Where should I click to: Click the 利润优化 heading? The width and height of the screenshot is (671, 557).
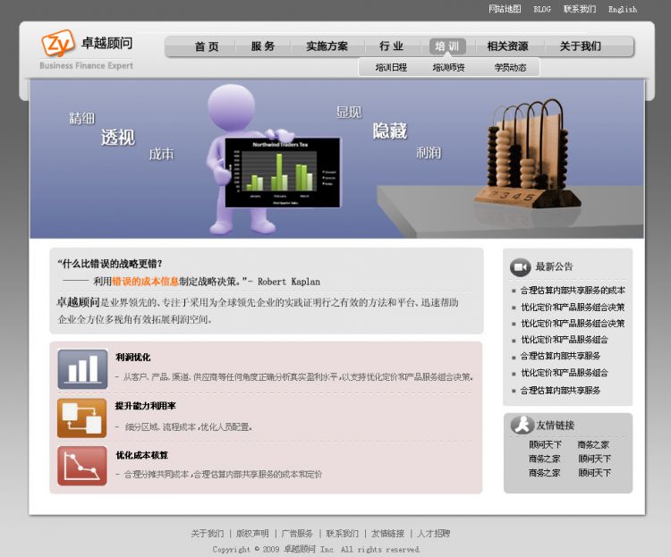133,358
